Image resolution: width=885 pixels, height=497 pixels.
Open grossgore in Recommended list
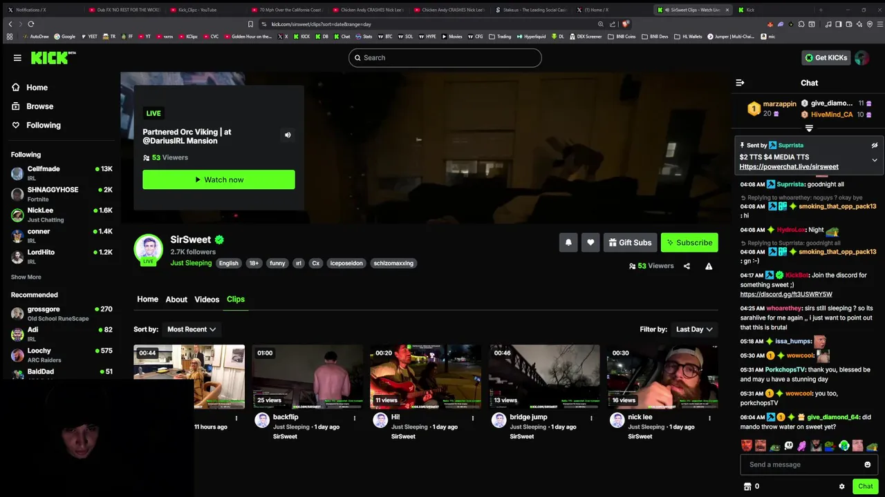[x=62, y=313]
